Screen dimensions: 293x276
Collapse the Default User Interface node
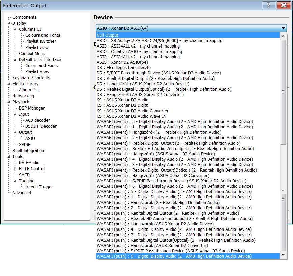15,60
